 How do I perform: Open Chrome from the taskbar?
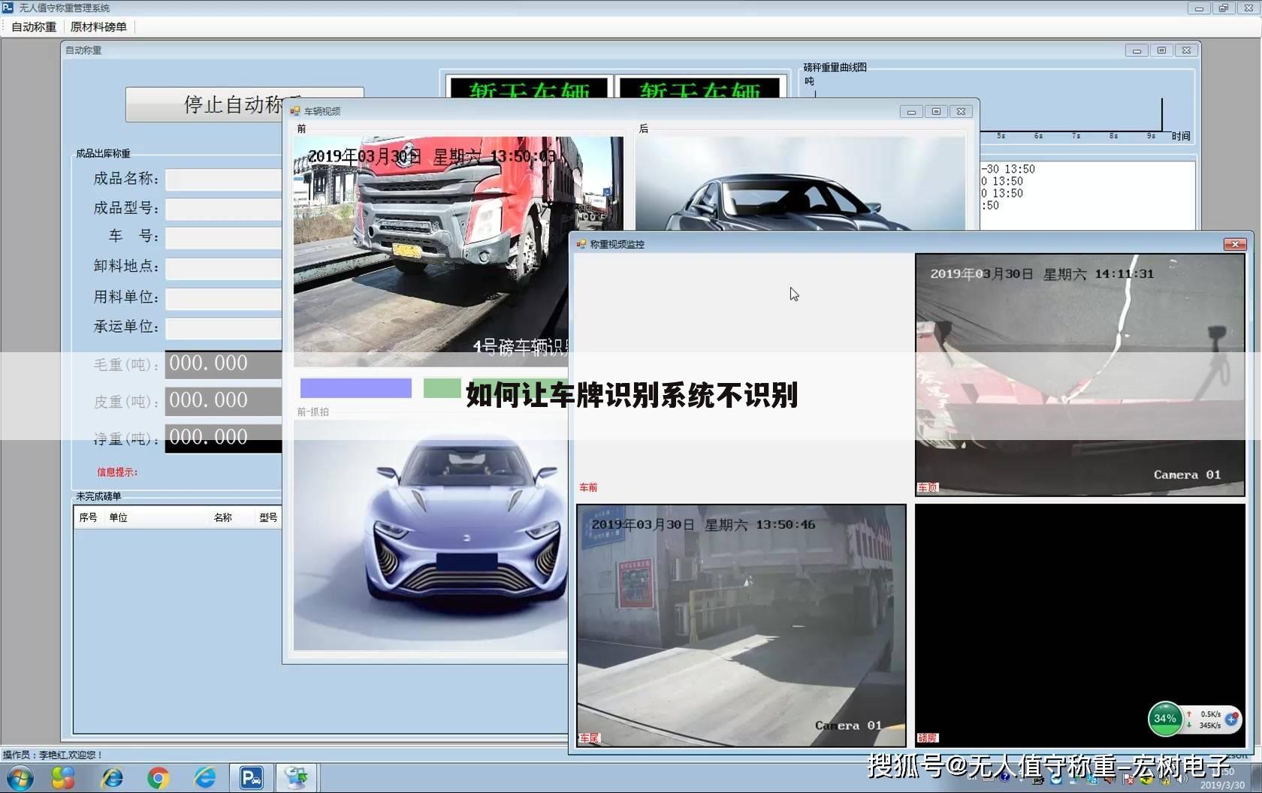[158, 778]
